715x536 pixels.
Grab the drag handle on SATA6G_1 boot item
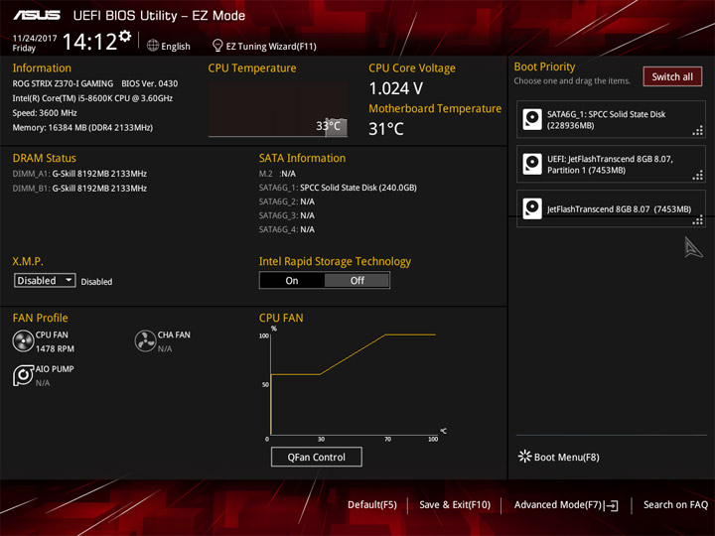click(698, 131)
